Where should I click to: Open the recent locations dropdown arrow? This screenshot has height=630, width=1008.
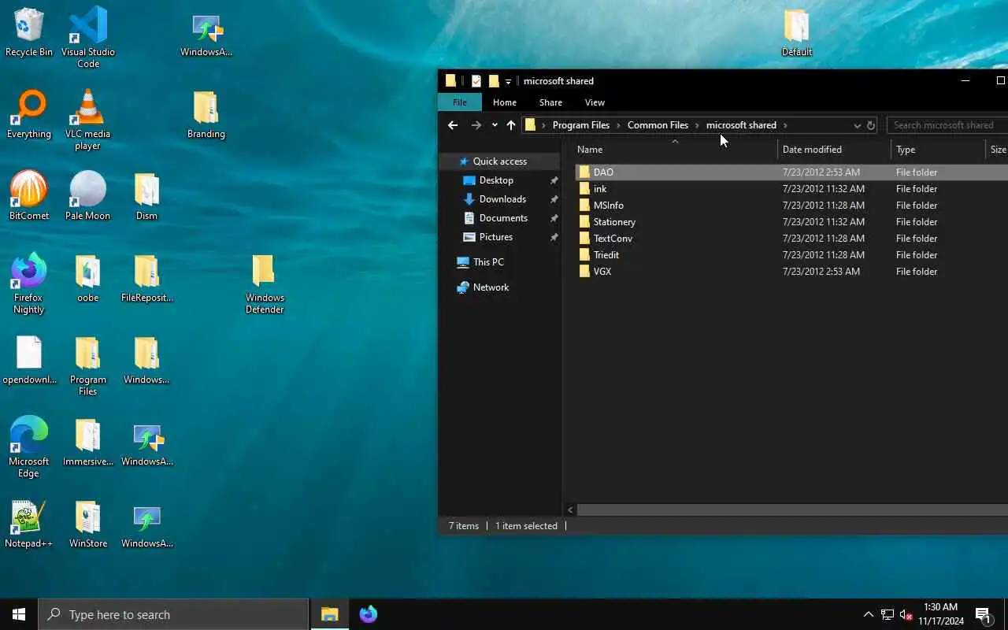tap(495, 125)
